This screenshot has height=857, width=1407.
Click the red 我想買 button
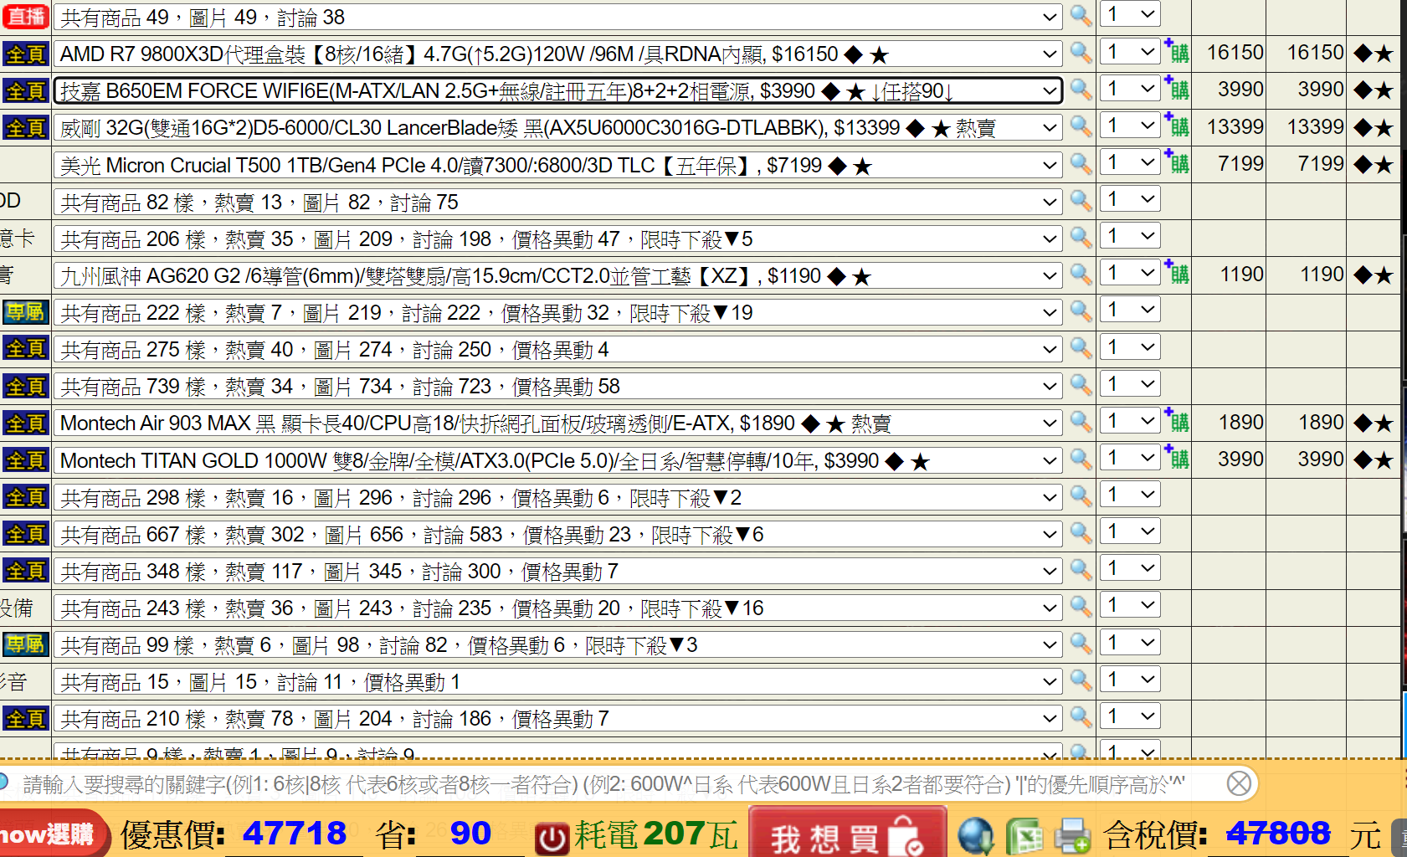click(x=847, y=834)
